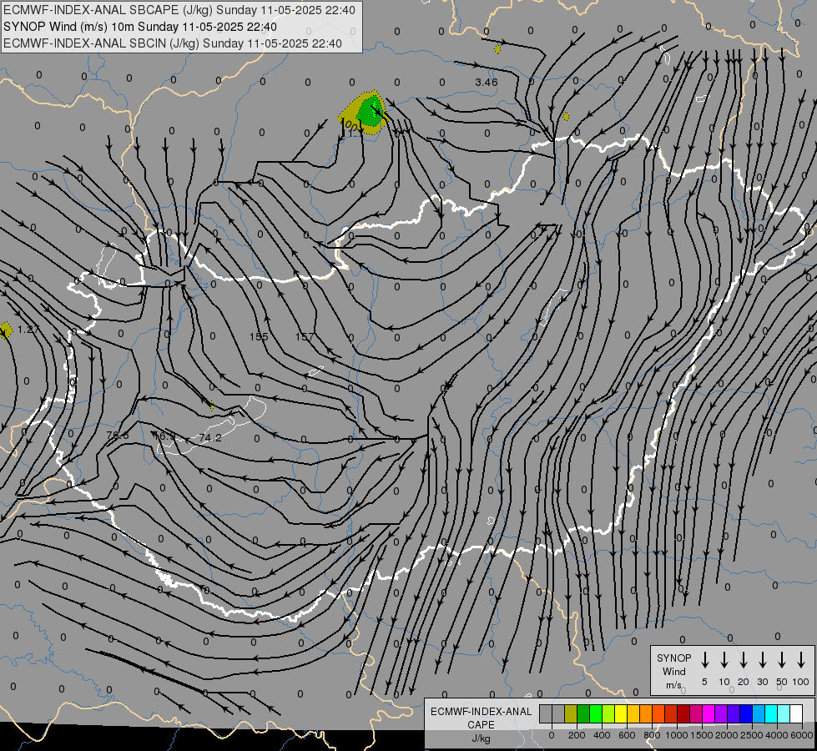The image size is (817, 751).
Task: Select the olive 100-200 CAPE legend swatch
Action: tap(571, 713)
